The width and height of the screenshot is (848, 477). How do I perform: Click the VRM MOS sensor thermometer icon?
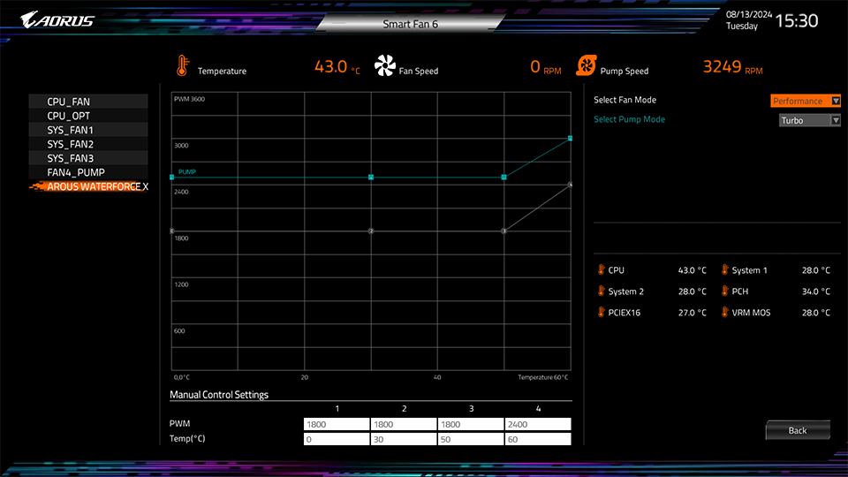(724, 312)
